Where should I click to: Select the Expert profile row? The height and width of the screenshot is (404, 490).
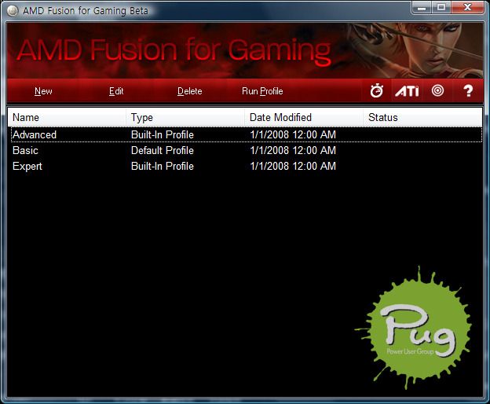coord(247,166)
